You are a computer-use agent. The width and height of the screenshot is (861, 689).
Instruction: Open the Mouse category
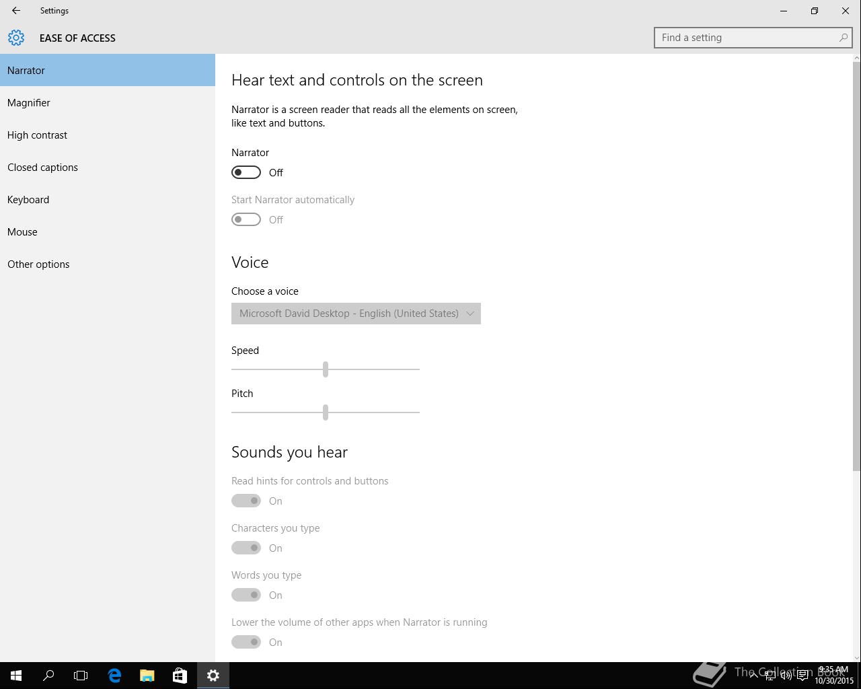[x=108, y=231]
